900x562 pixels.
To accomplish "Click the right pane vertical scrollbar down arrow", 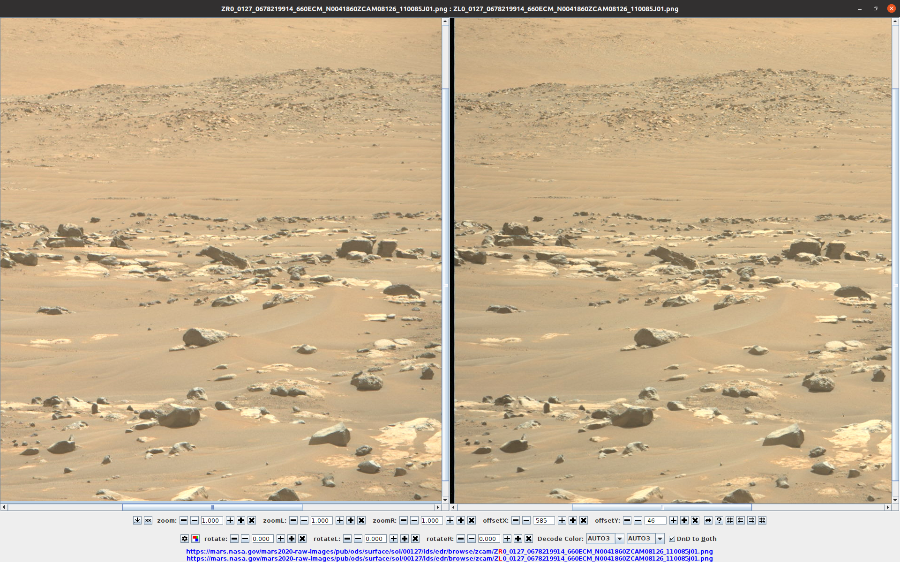I will coord(895,500).
